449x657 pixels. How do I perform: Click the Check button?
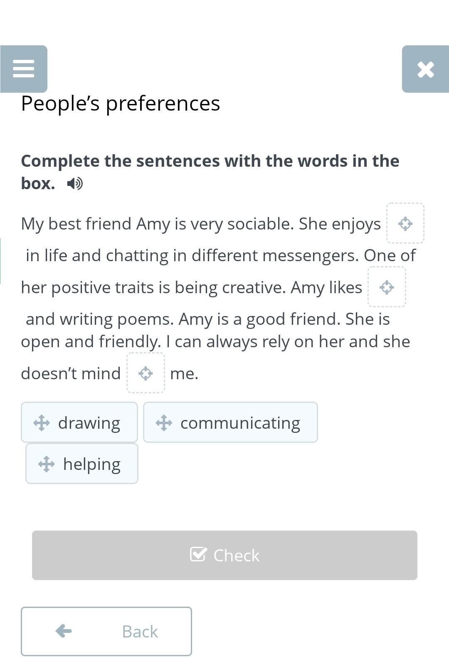[x=224, y=555]
